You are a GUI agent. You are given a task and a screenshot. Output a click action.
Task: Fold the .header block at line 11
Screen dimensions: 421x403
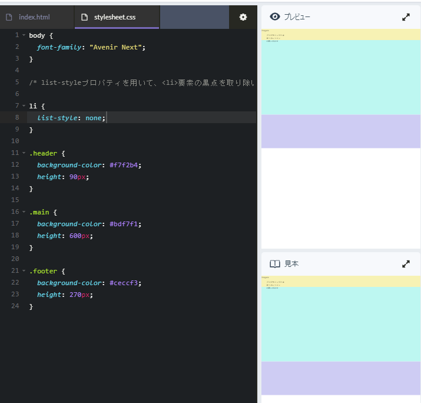(24, 153)
